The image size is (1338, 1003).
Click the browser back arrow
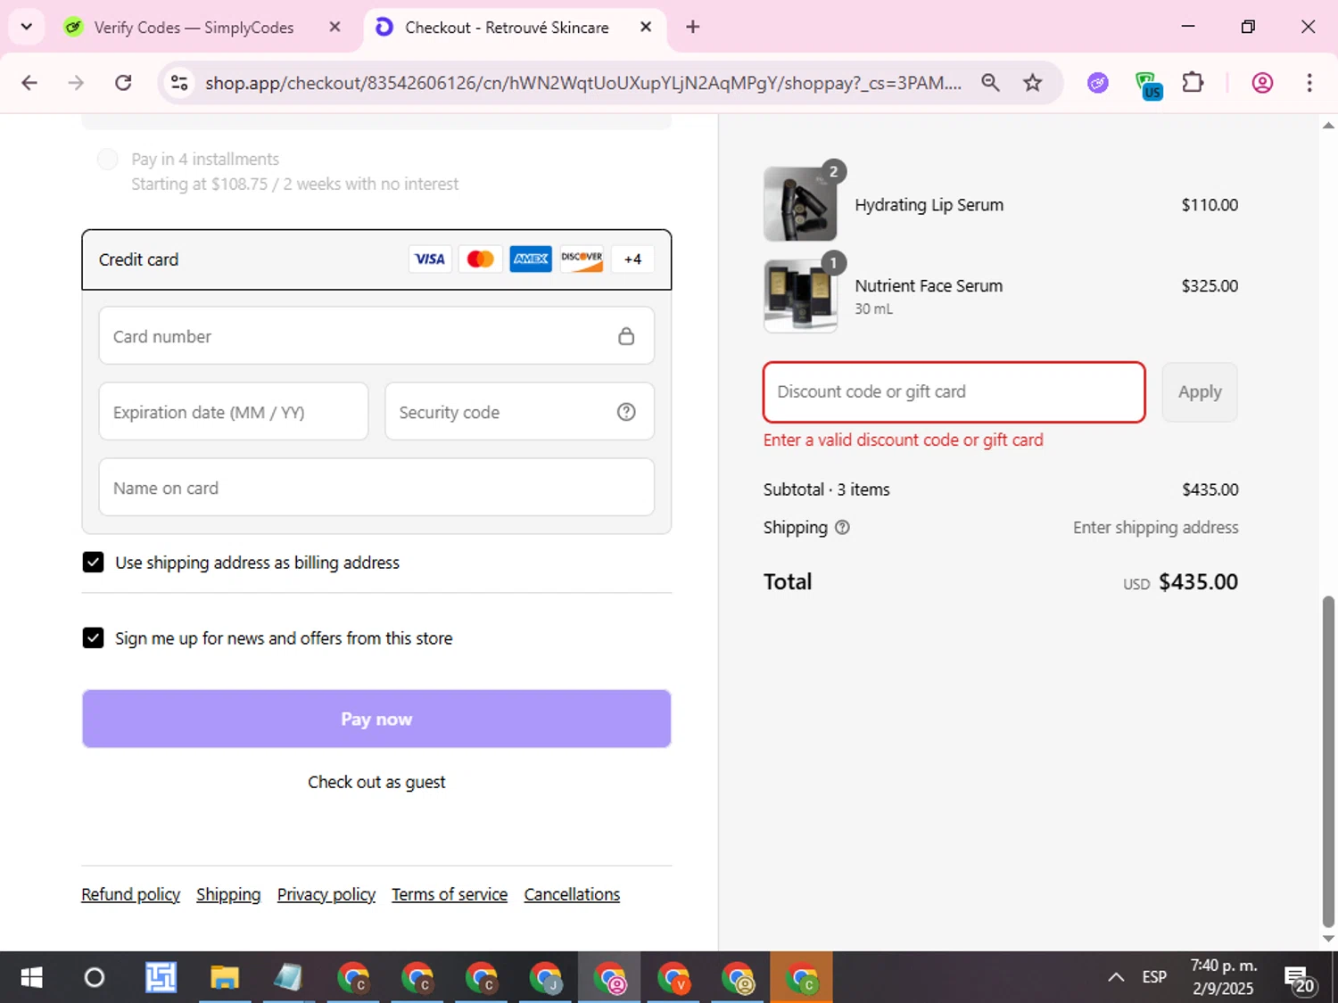[x=29, y=83]
